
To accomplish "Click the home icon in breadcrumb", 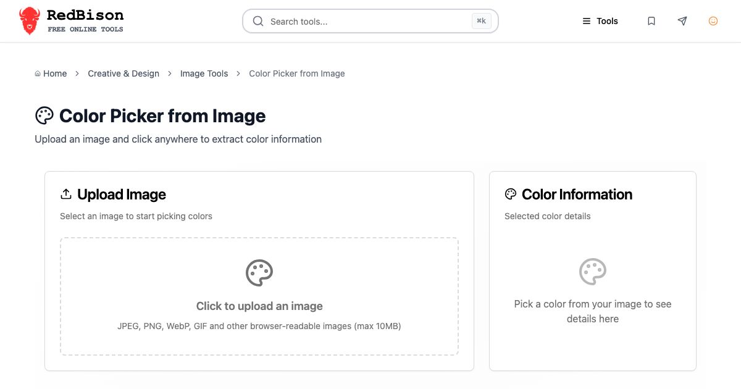I will pos(38,73).
